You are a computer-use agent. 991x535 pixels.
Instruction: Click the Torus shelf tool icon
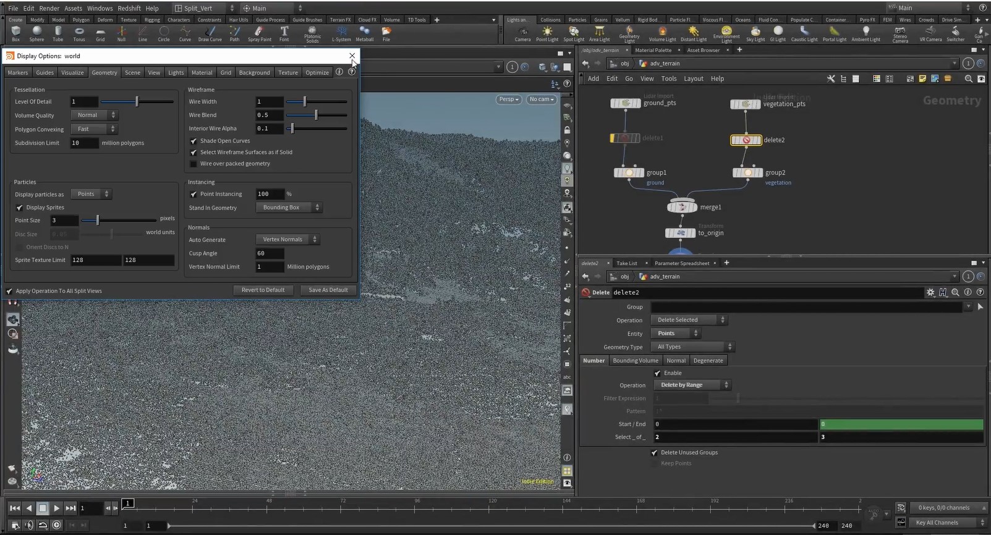tap(79, 32)
